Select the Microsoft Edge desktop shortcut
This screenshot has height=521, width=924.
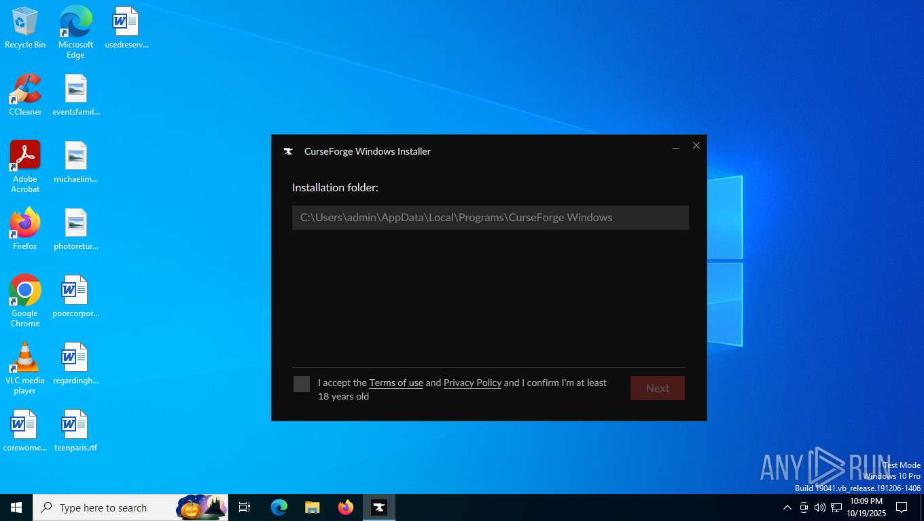(75, 32)
